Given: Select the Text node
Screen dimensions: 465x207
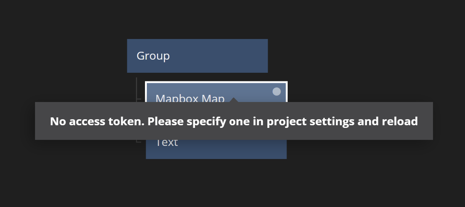Looking at the screenshot, I should coord(216,149).
